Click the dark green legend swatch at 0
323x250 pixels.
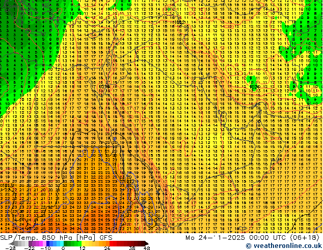pos(66,243)
